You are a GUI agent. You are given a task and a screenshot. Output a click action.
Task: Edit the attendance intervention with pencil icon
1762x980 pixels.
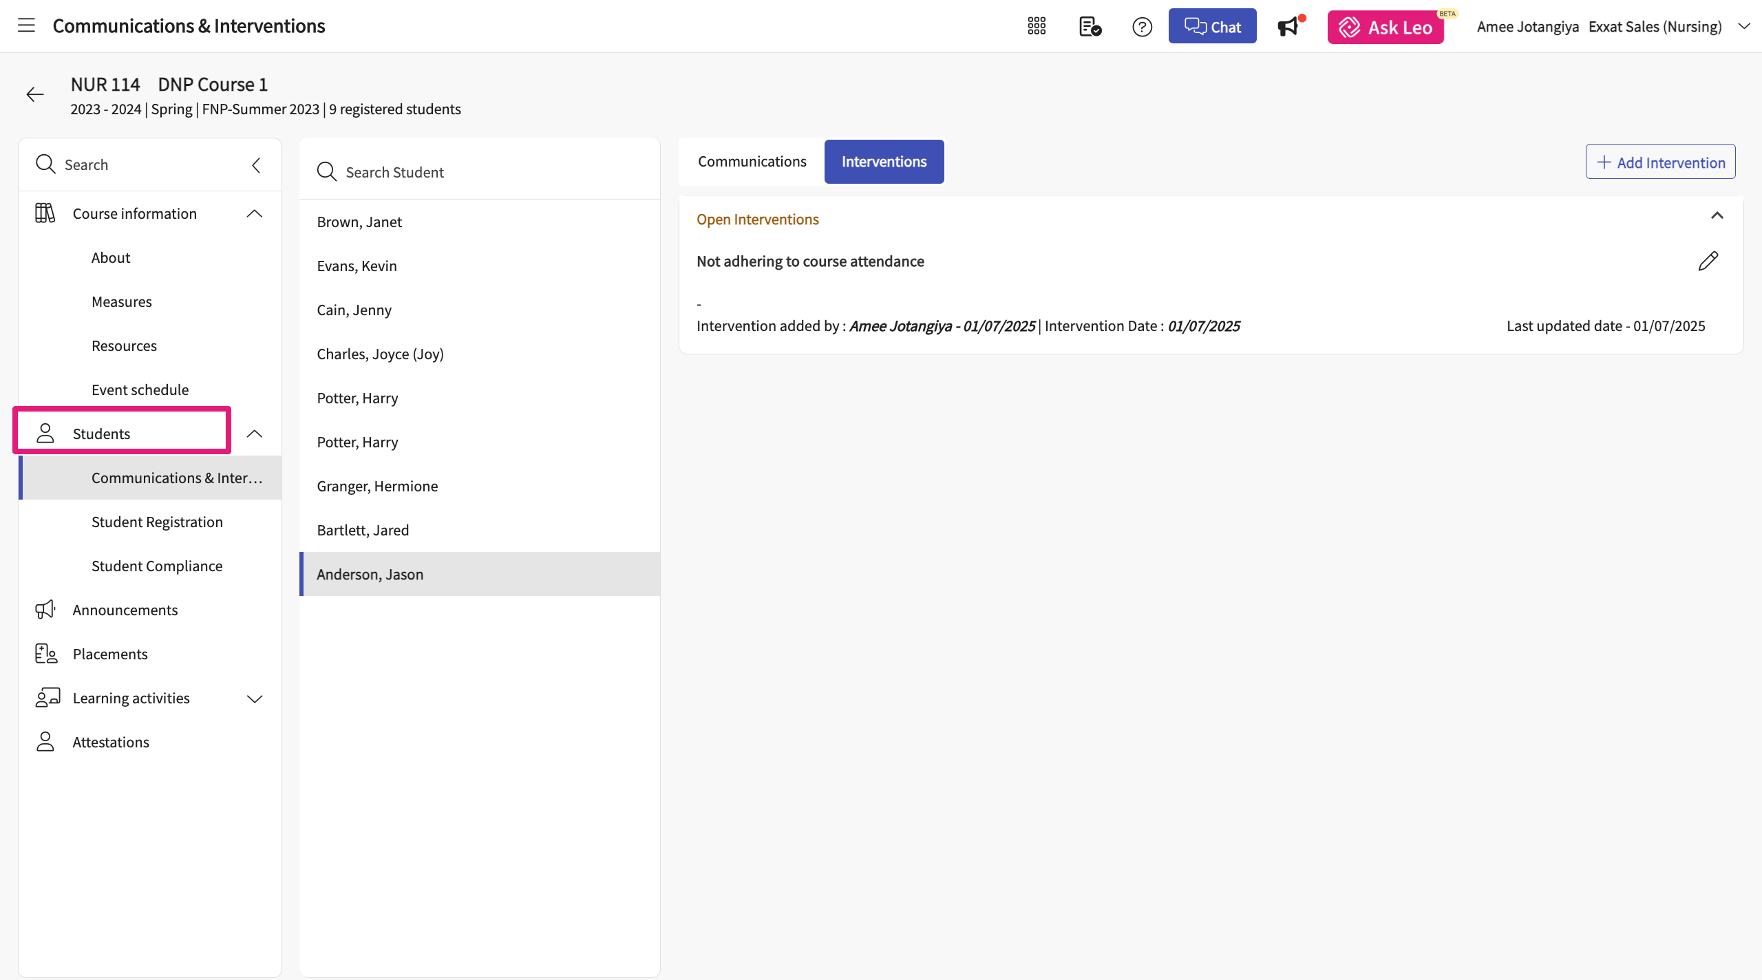point(1708,262)
